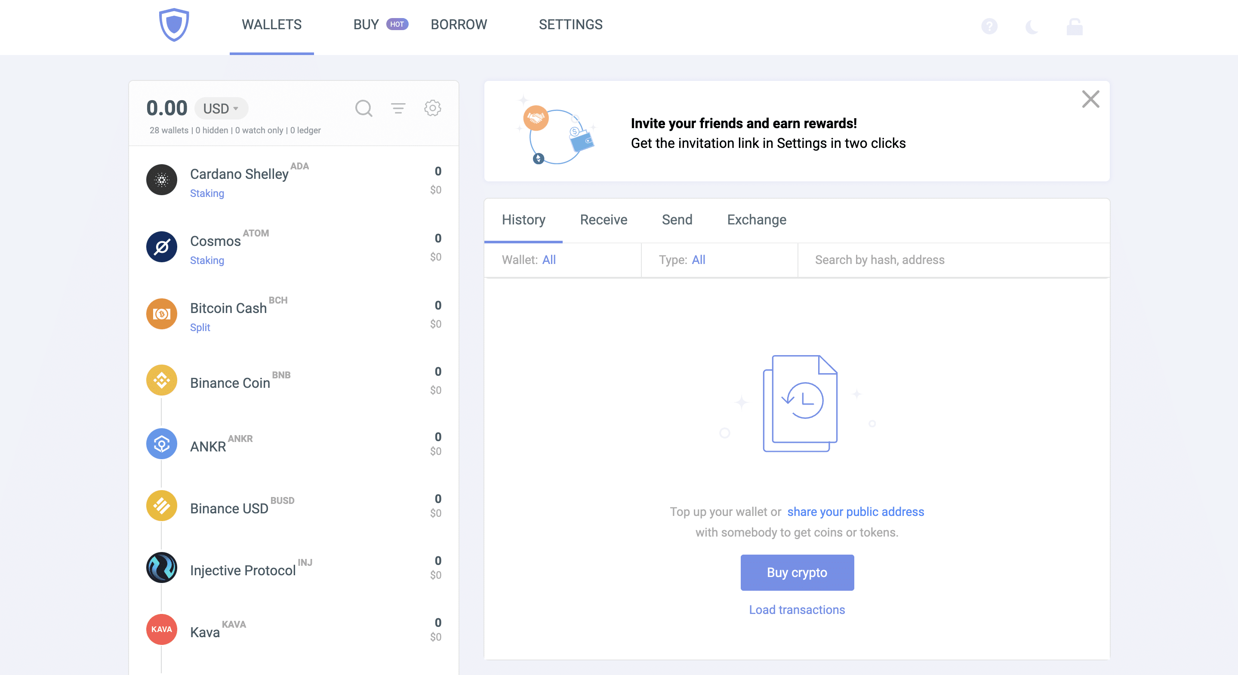
Task: Open wallet search magnifier icon
Action: pos(364,108)
